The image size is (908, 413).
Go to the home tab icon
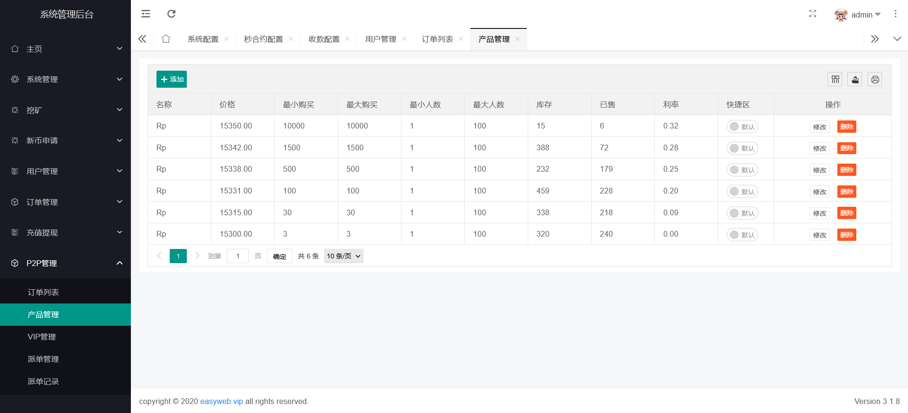coord(166,39)
